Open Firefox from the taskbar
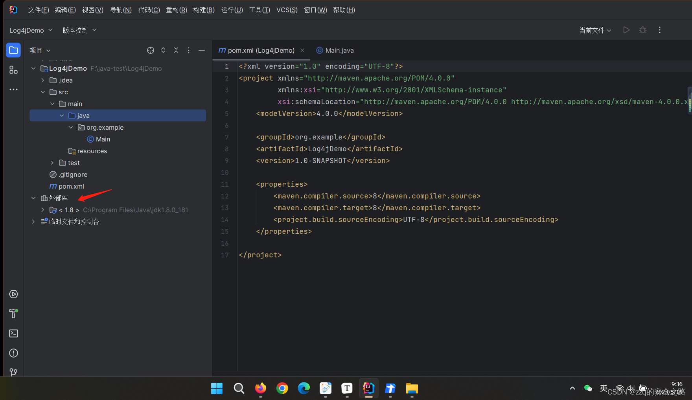Image resolution: width=692 pixels, height=400 pixels. pyautogui.click(x=260, y=389)
